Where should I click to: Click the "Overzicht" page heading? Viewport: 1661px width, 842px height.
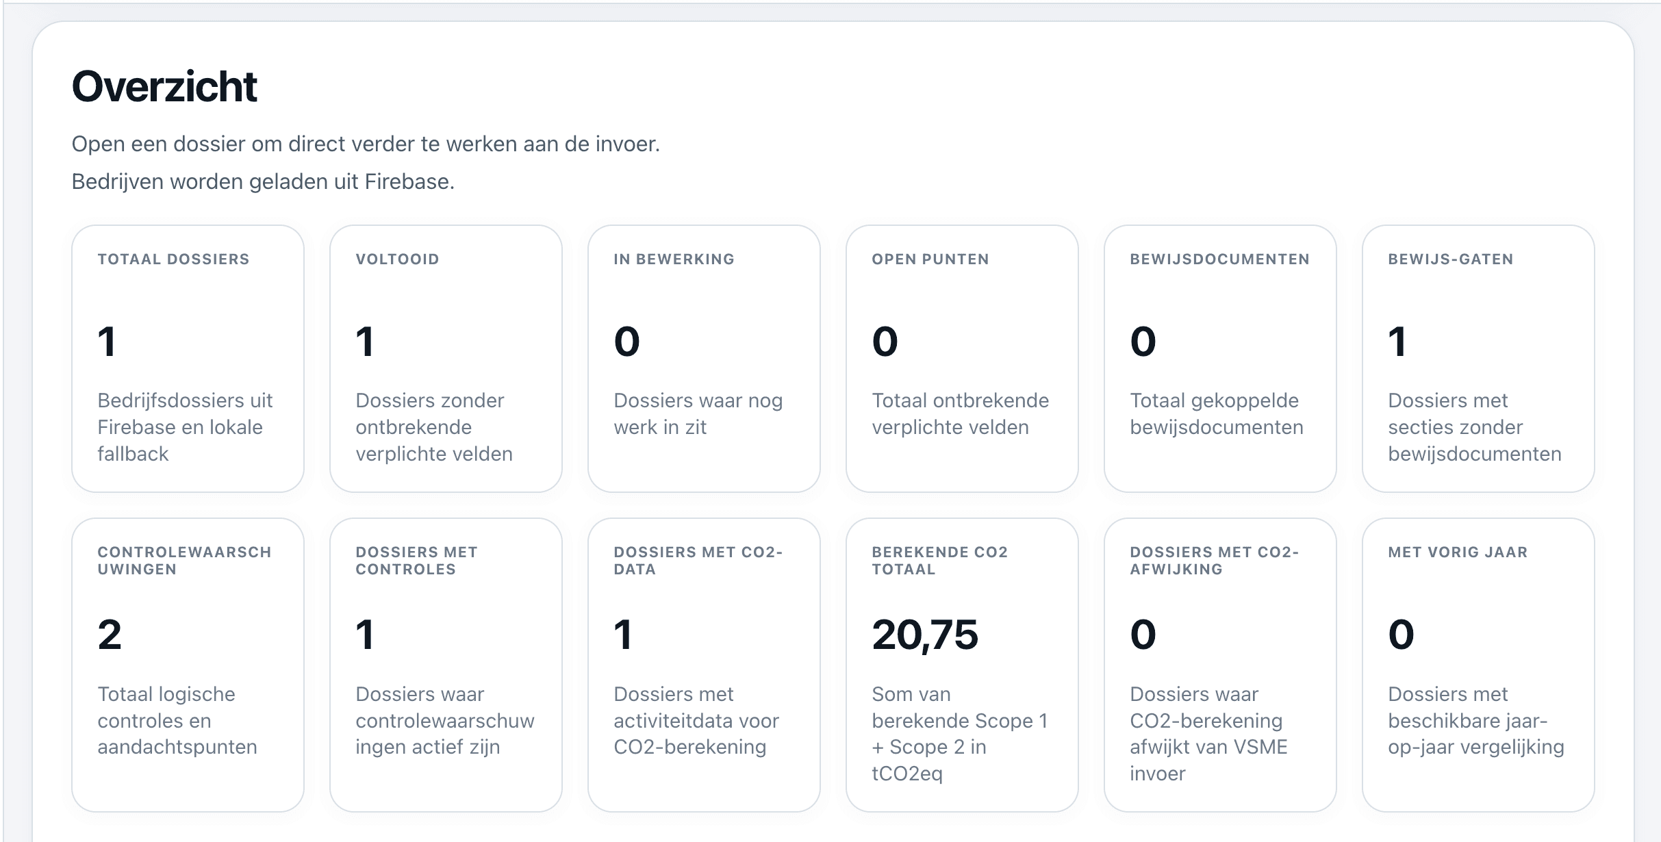pyautogui.click(x=164, y=86)
